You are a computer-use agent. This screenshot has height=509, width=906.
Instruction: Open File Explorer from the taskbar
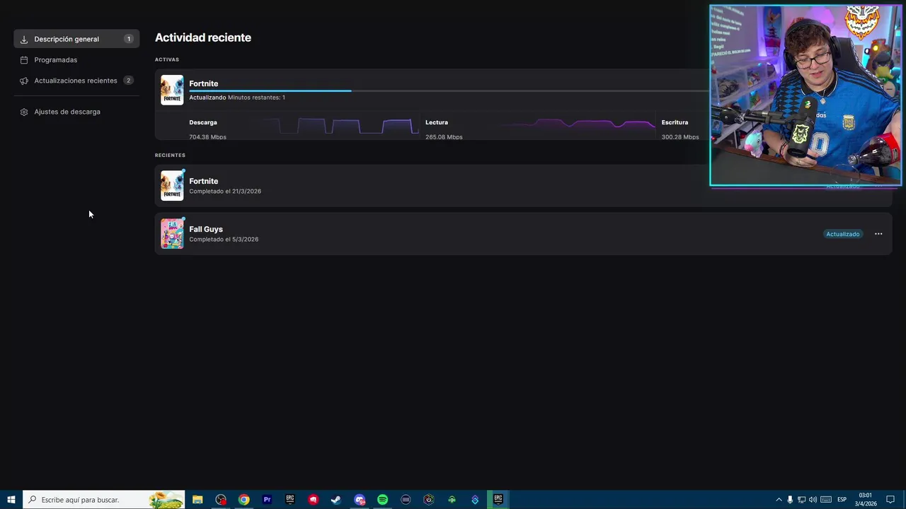click(197, 500)
